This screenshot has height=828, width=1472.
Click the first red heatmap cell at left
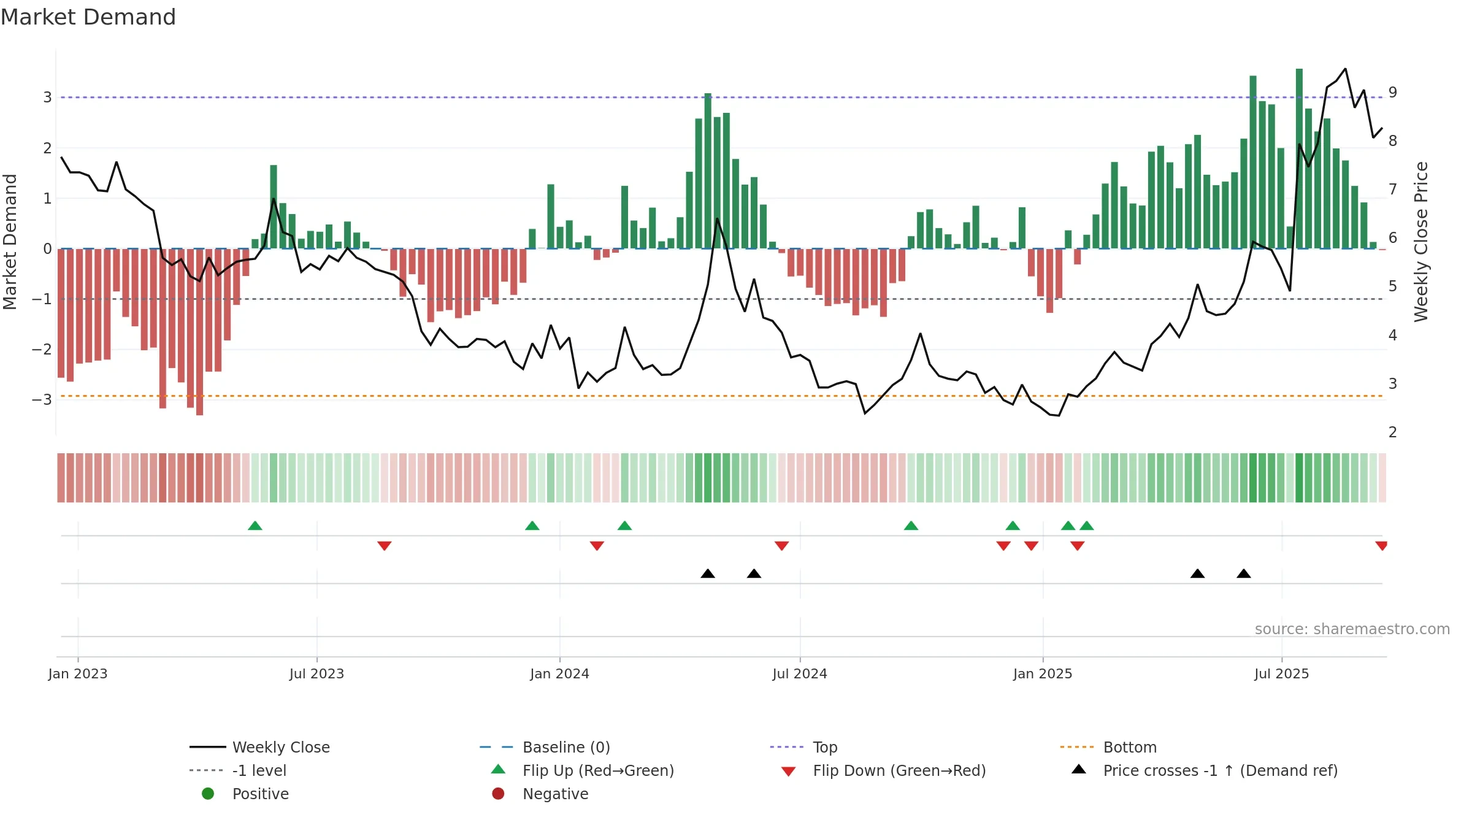pyautogui.click(x=61, y=478)
